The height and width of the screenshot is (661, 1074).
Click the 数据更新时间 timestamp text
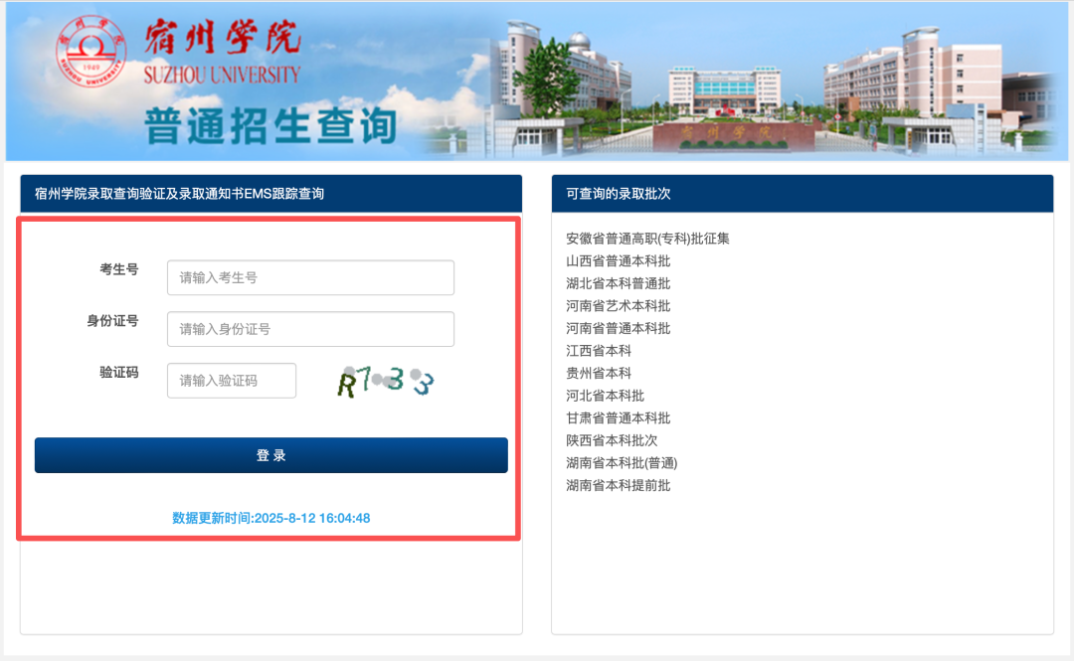271,519
